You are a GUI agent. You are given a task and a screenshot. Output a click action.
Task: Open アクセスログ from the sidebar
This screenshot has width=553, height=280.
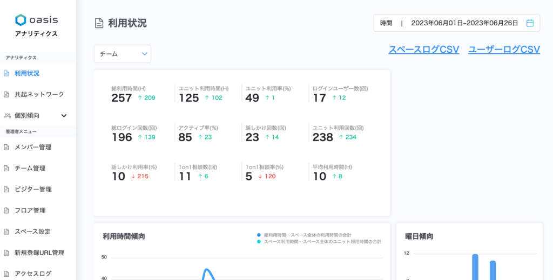point(33,273)
